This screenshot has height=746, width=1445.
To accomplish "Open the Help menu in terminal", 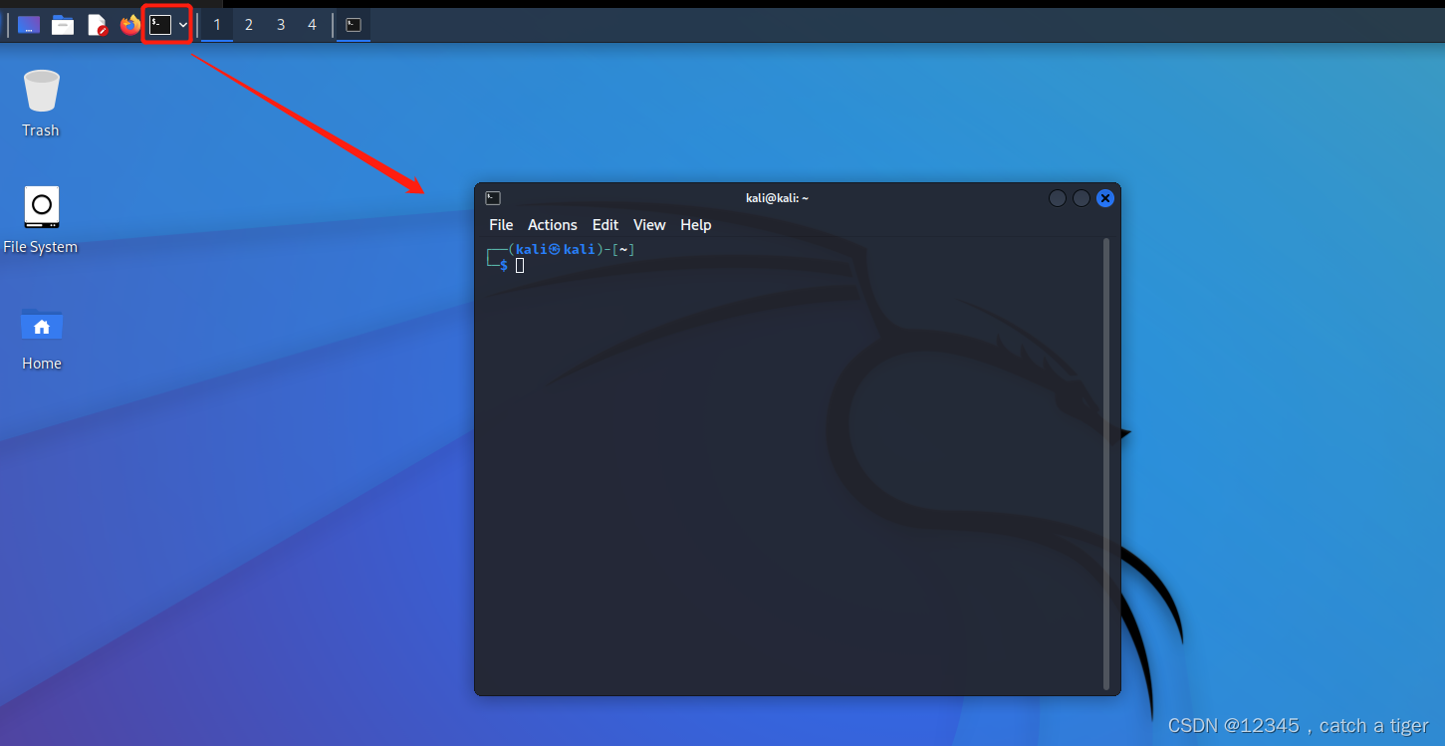I will click(696, 225).
